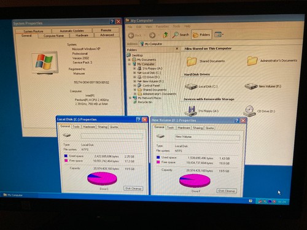Open the Help menu in My Computer
Screen dimensions: 307x230
tap(187, 26)
